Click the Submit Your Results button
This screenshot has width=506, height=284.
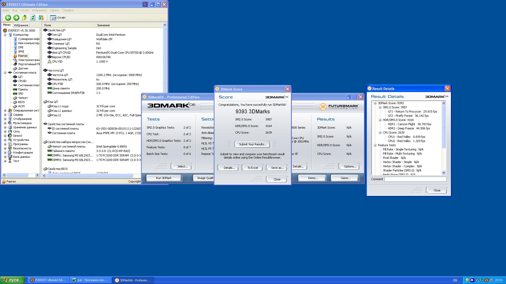252,144
